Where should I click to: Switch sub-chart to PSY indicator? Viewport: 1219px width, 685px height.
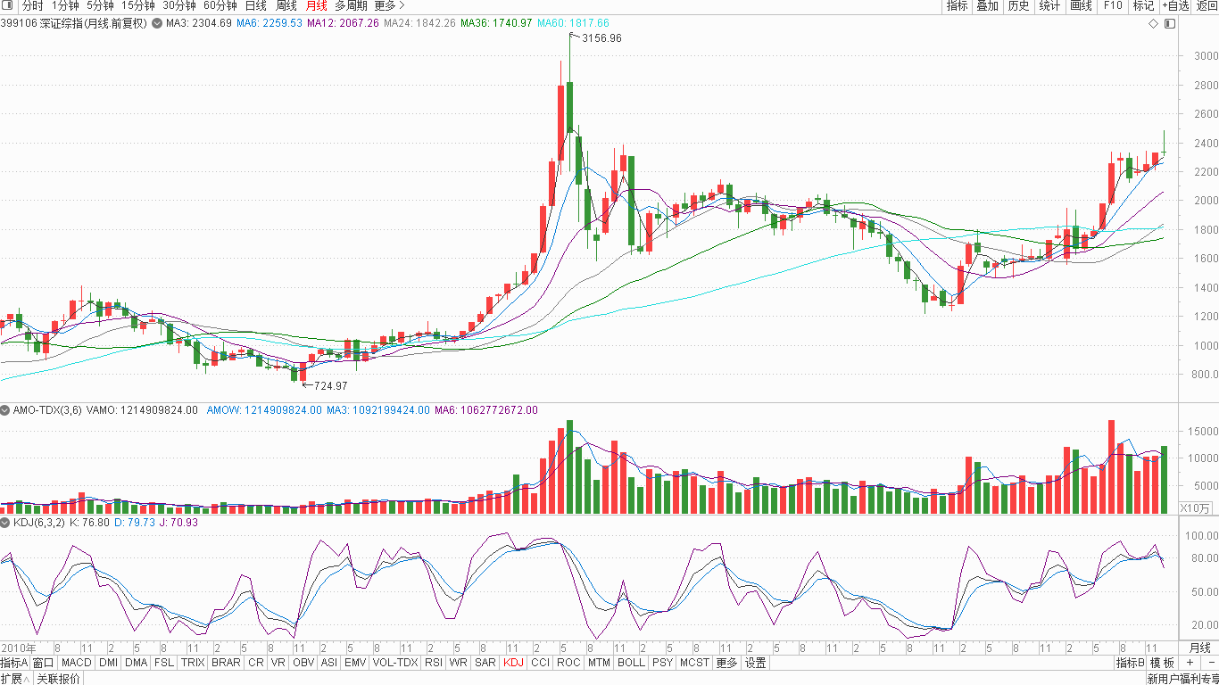(x=662, y=663)
